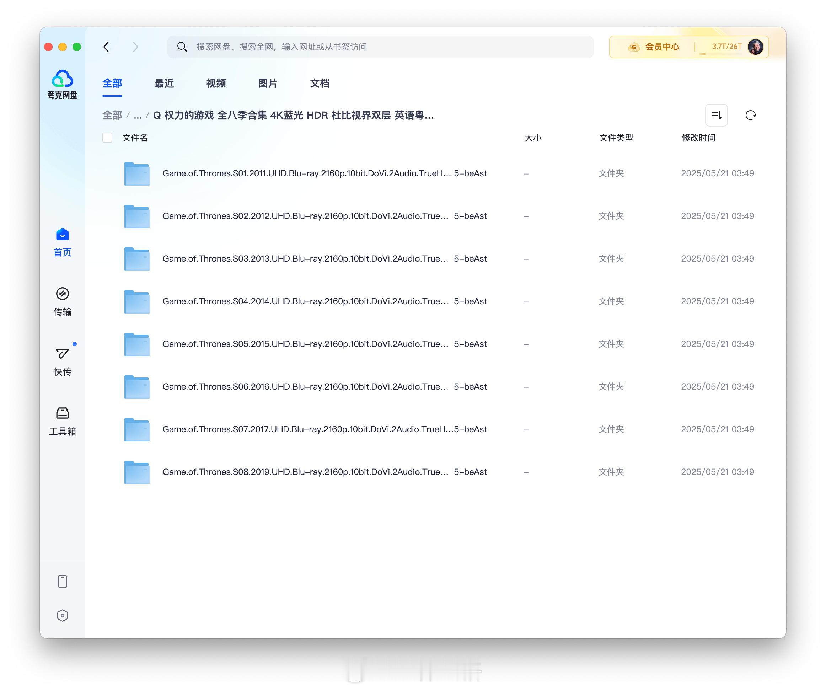Open folder Game.of.Thrones.S03.2013 by name

[324, 259]
